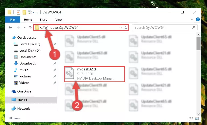Go forward with the right arrow
207x125 pixels.
pos(18,27)
